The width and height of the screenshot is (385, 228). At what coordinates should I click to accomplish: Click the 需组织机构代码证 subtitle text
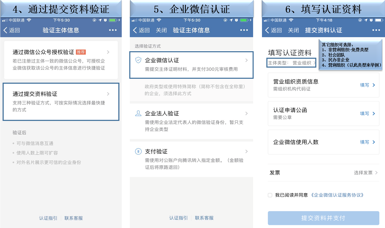[x=292, y=89]
